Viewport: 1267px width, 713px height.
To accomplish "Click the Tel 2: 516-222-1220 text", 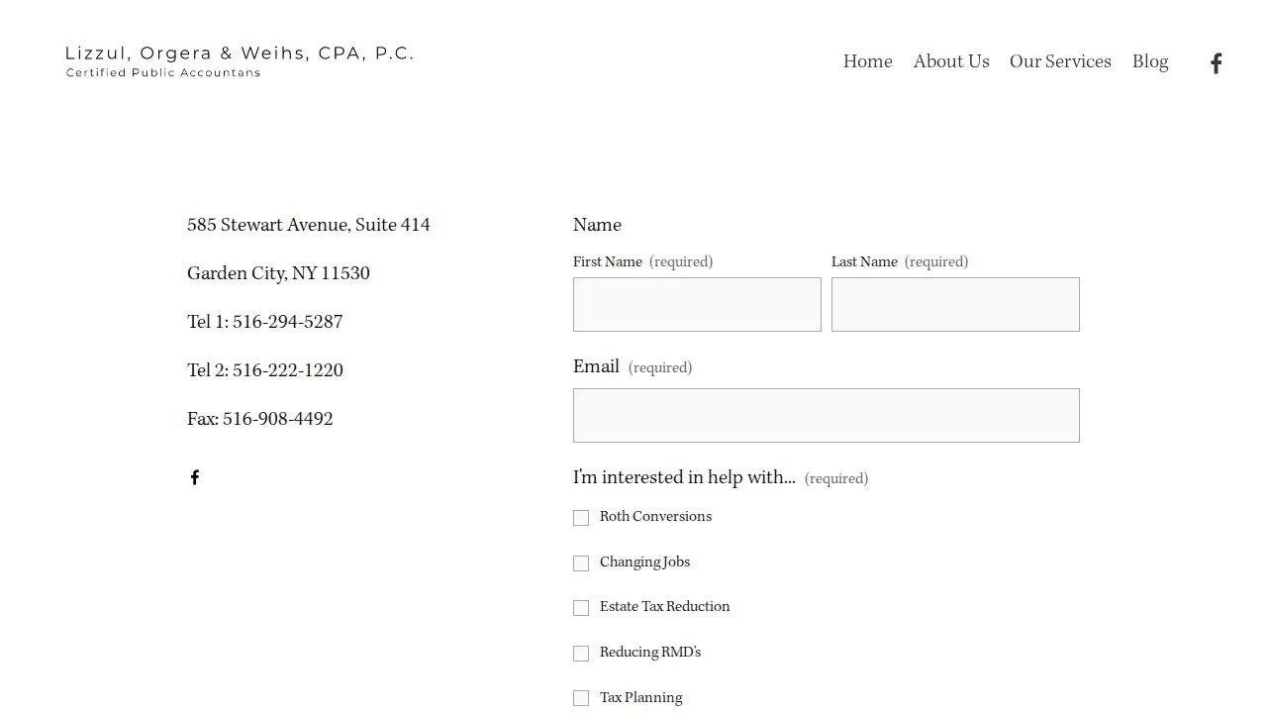I will click(265, 370).
